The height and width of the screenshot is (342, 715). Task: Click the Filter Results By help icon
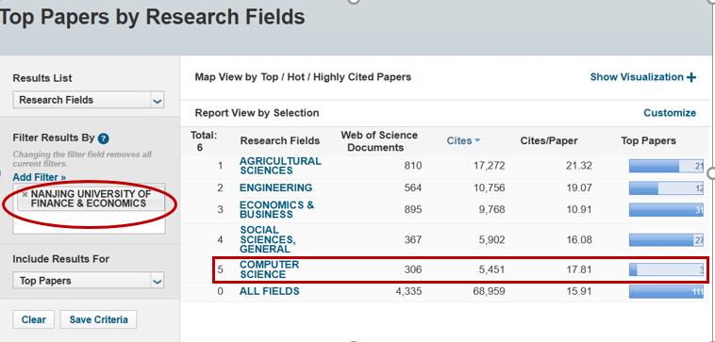(104, 138)
